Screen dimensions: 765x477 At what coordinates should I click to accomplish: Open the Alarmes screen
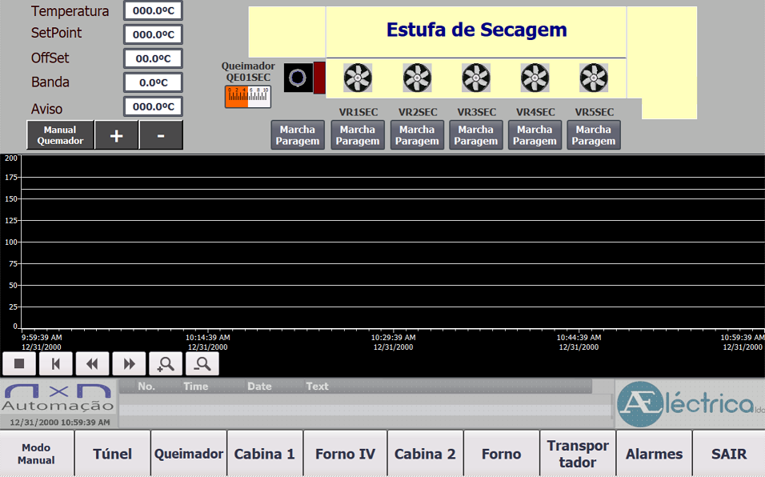(x=654, y=454)
